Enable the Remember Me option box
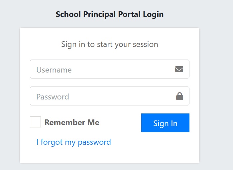233x170 pixels. point(35,122)
